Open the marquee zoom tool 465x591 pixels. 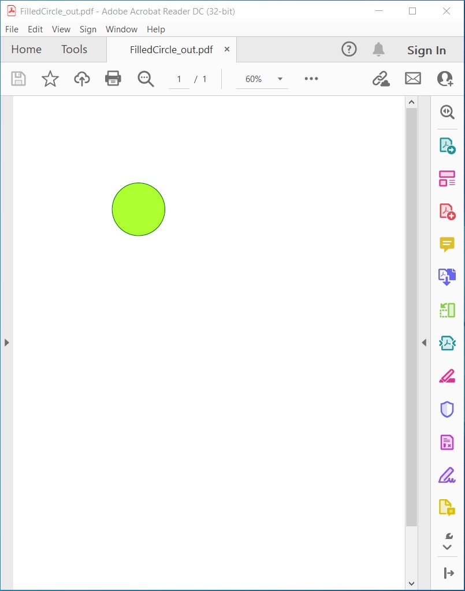coord(145,79)
